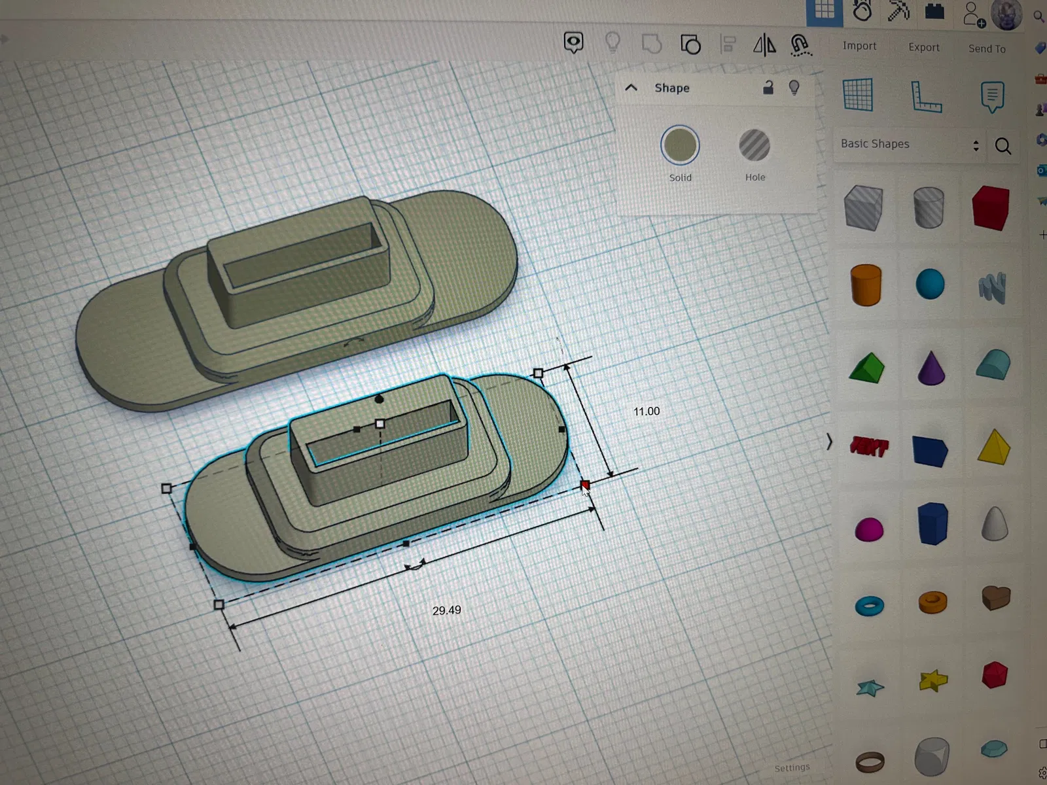Pick the dark blue Wedge shape

(x=930, y=451)
